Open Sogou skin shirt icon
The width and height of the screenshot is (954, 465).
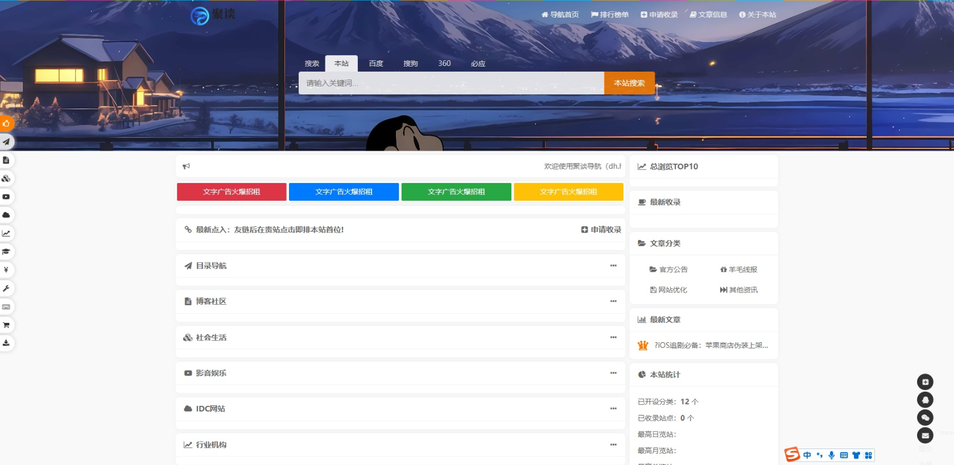[856, 455]
